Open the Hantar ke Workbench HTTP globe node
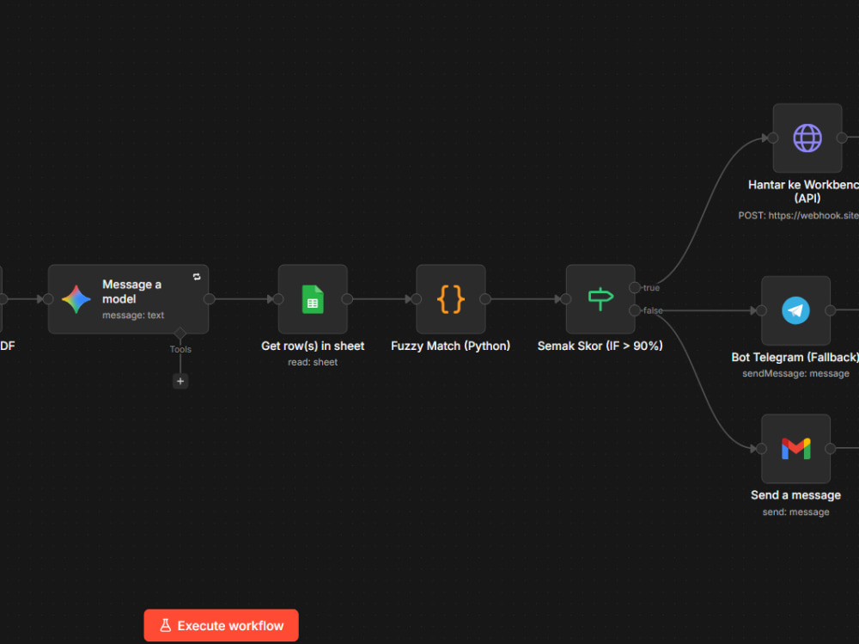Viewport: 859px width, 644px height. [807, 138]
